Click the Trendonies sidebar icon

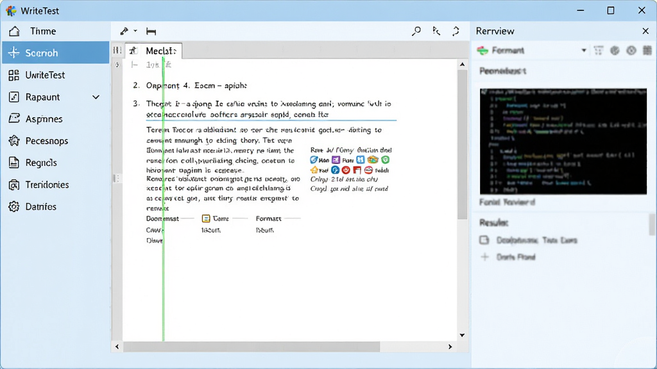point(14,184)
